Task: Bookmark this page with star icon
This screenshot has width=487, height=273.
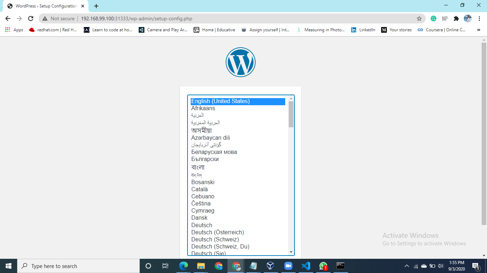Action: [419, 18]
